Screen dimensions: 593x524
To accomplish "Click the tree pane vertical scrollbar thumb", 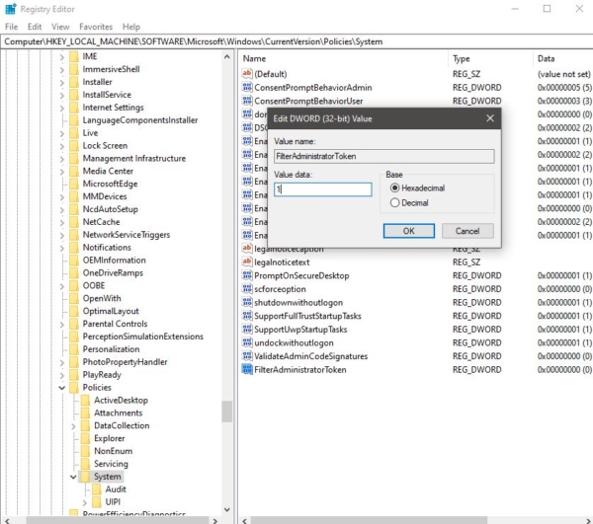I will click(227, 412).
